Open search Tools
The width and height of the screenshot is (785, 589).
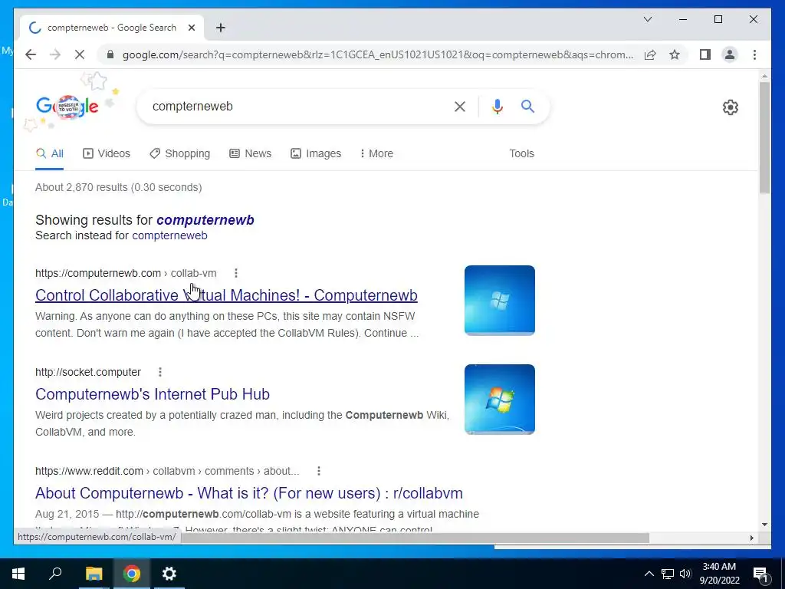coord(521,153)
